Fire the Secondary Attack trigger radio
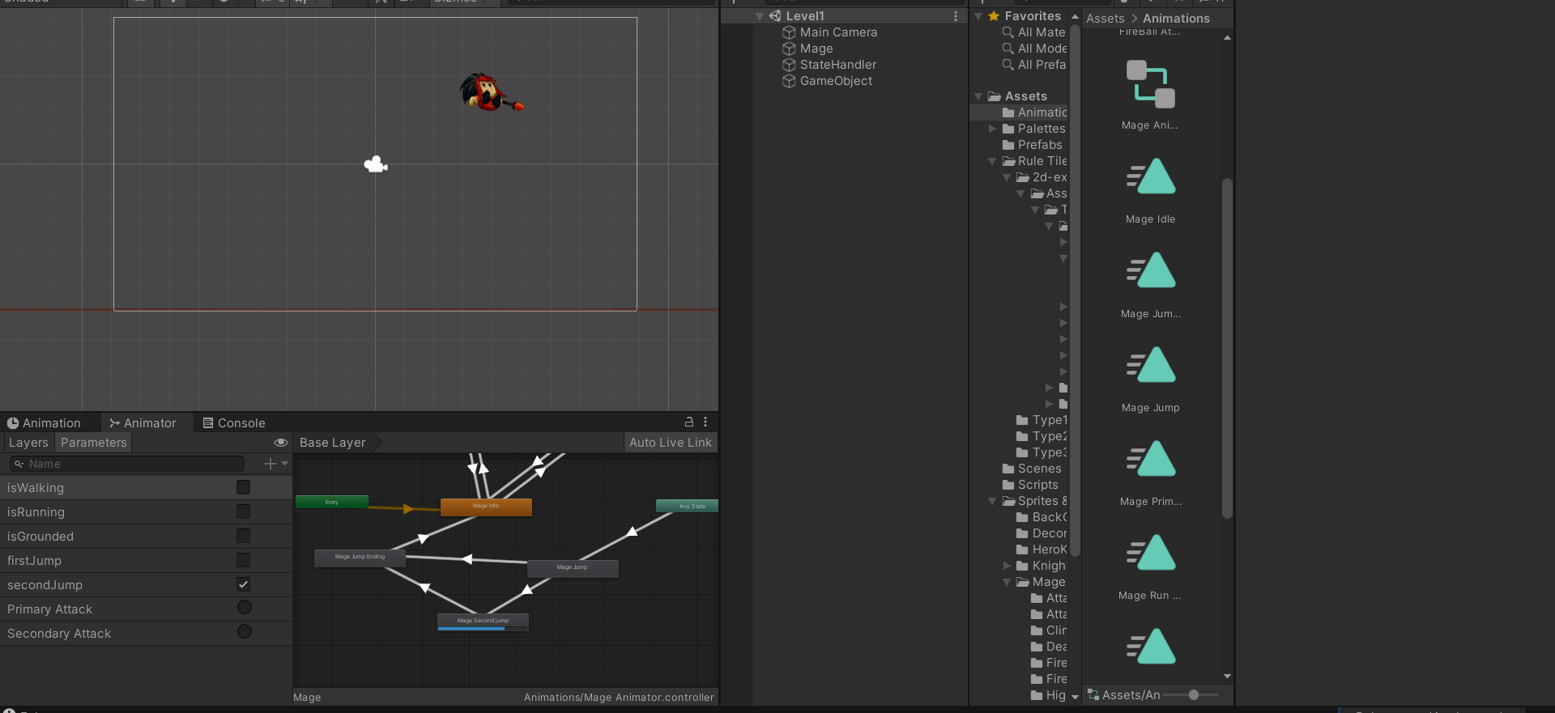 tap(244, 632)
